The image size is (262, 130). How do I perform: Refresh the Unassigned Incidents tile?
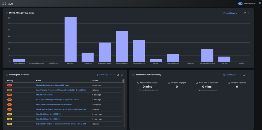(x=118, y=75)
